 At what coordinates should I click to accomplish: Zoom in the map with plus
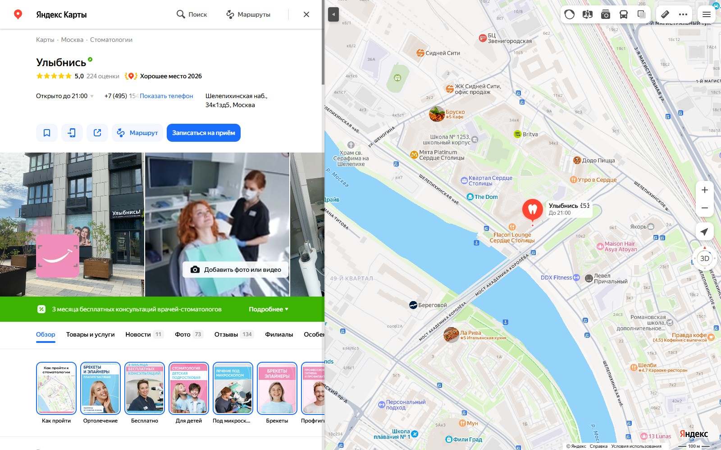pos(705,190)
